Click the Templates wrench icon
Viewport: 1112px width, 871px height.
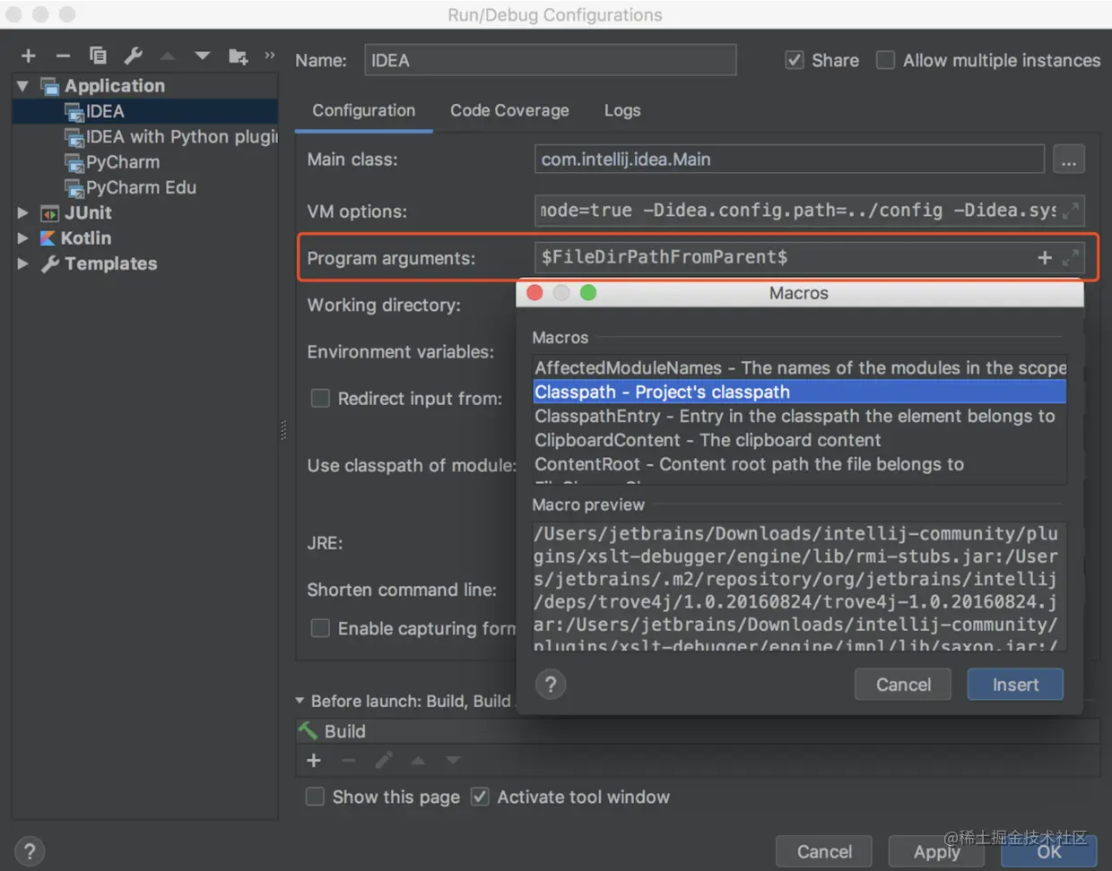pyautogui.click(x=50, y=263)
